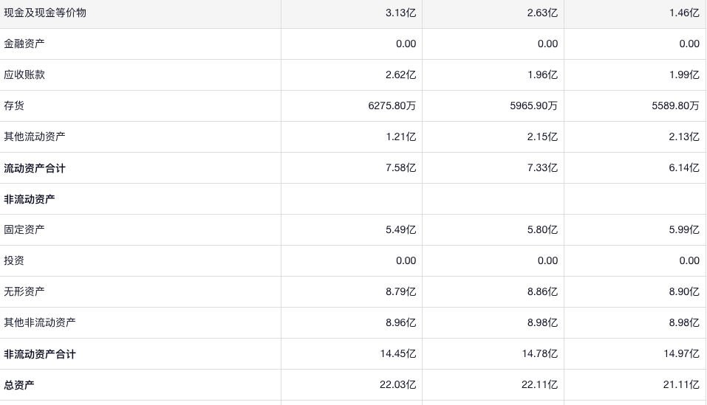Select the 22.11亿 total assets cell

pos(539,385)
